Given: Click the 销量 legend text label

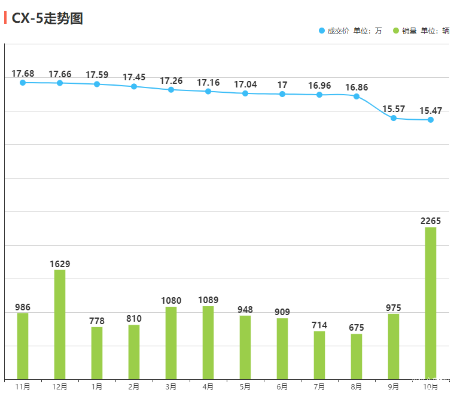Looking at the screenshot, I should [x=409, y=31].
